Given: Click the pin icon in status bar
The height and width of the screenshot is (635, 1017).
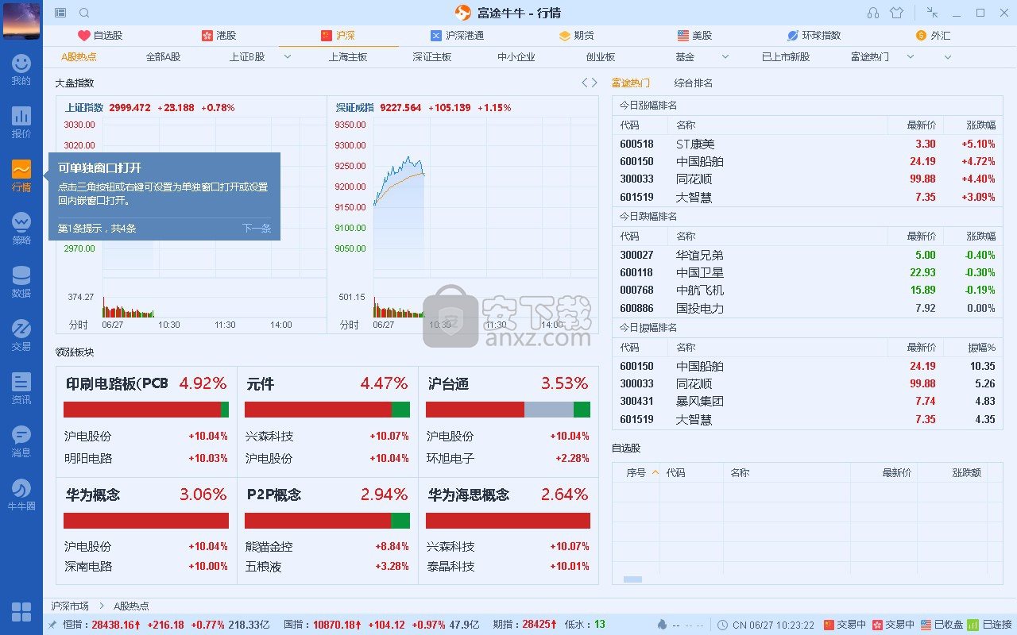Looking at the screenshot, I should click(x=52, y=625).
